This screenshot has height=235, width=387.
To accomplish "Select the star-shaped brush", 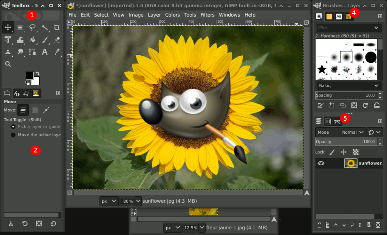I will tap(322, 69).
